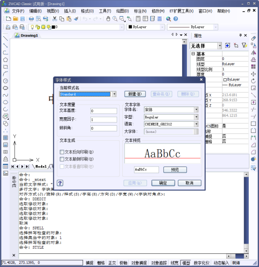Open the 字型 Regular dropdown
The width and height of the screenshot is (259, 267).
point(196,117)
